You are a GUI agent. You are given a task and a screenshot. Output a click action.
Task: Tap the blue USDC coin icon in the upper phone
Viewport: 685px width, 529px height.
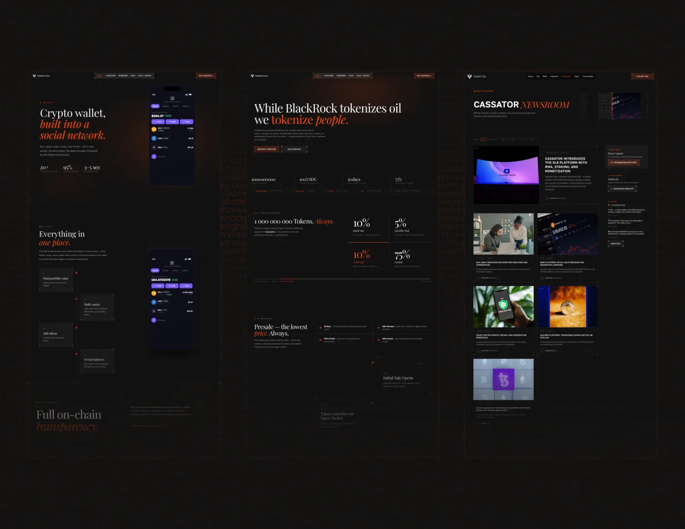[x=154, y=138]
